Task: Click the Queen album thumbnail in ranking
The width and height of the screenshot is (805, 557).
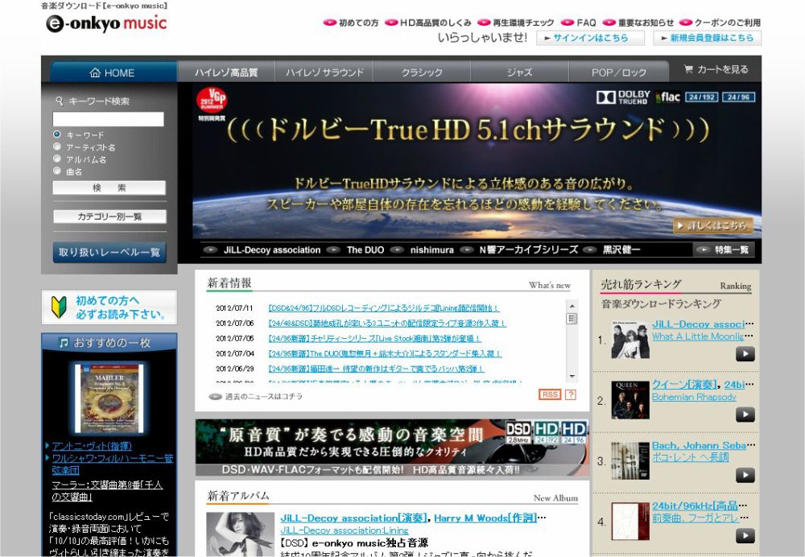Action: [630, 400]
